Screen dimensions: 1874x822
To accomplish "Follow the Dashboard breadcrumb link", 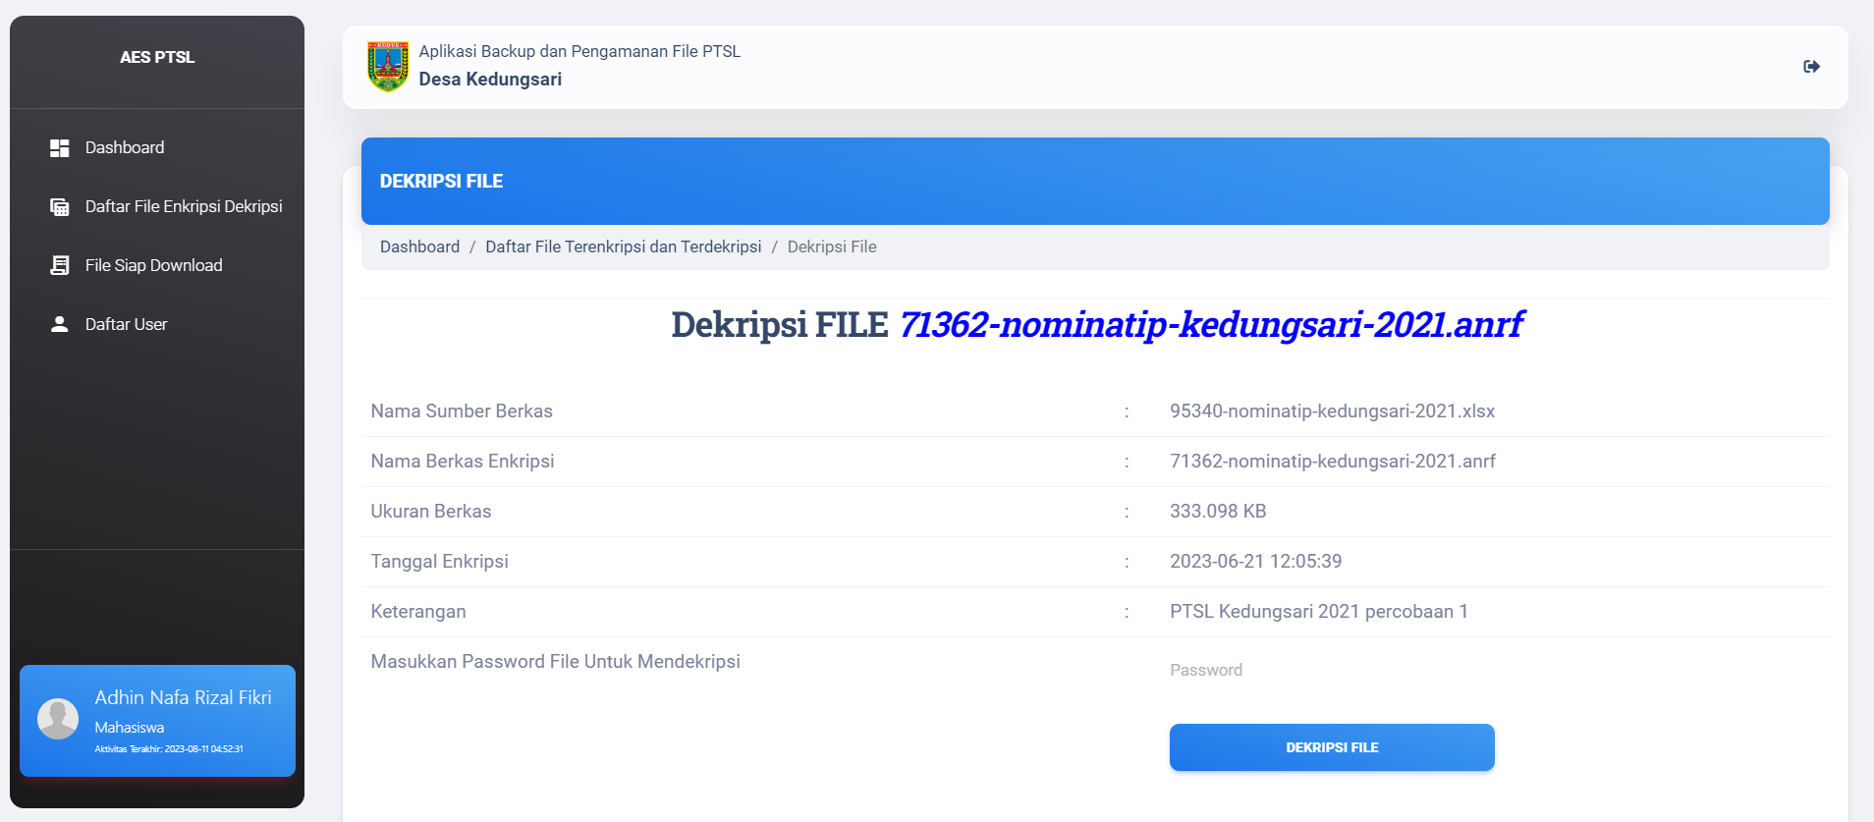I will [419, 247].
